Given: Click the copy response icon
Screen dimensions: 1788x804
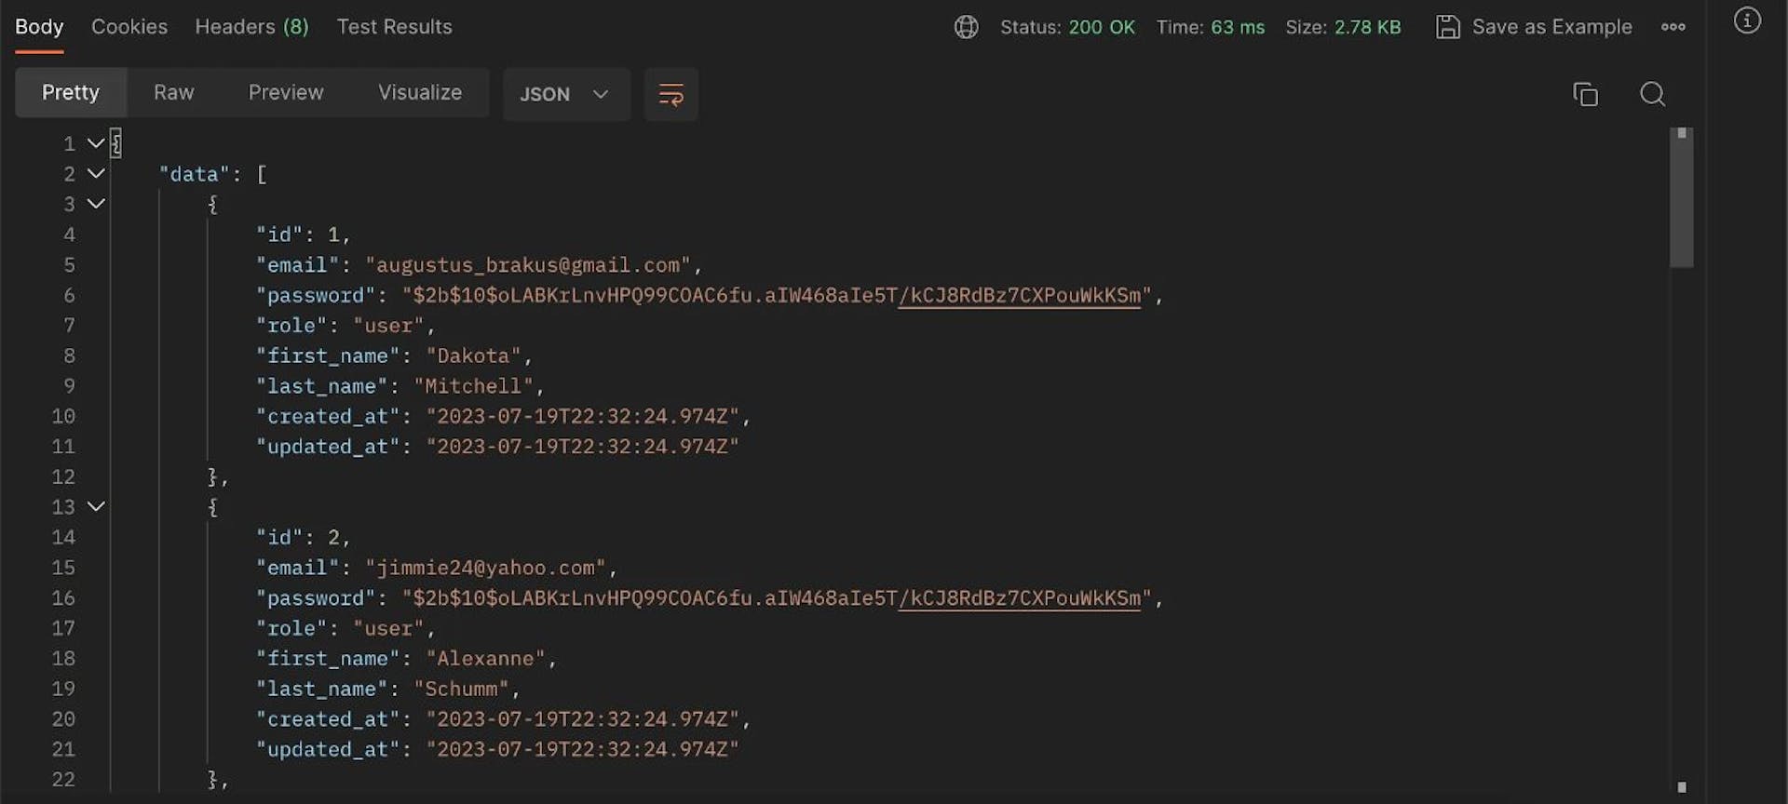Looking at the screenshot, I should [1585, 94].
